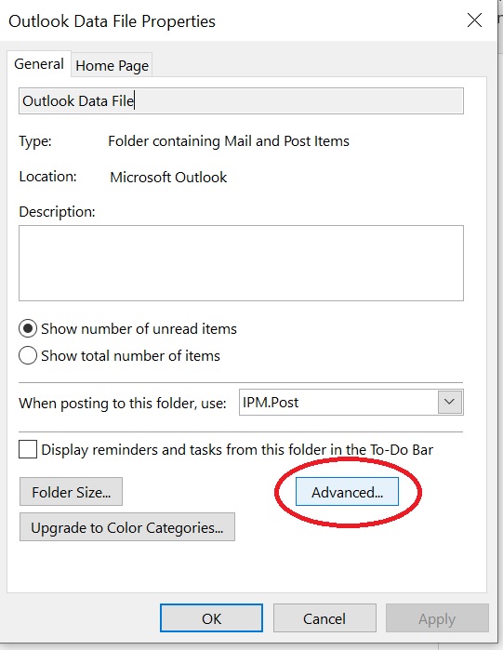Click the Folder containing Mail type text
Image resolution: width=503 pixels, height=650 pixels.
(x=229, y=141)
